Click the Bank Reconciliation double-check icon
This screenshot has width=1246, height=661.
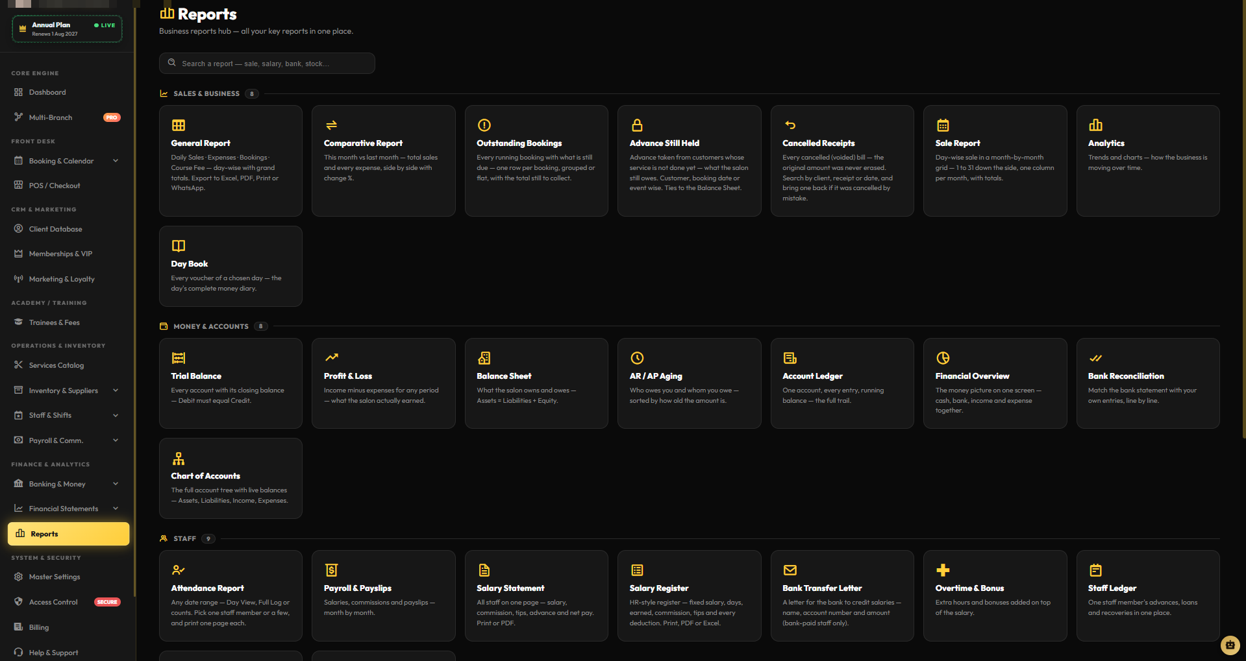[x=1095, y=358]
